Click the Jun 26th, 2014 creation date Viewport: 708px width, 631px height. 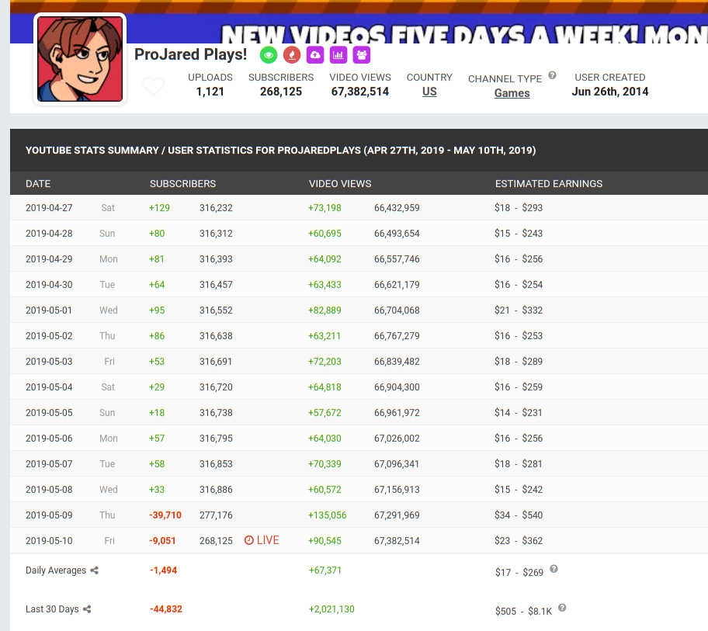point(610,92)
